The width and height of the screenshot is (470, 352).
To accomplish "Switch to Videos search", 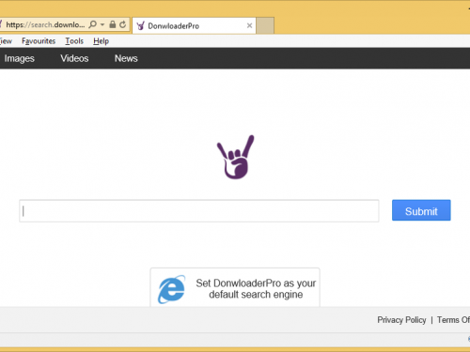I will [x=74, y=58].
